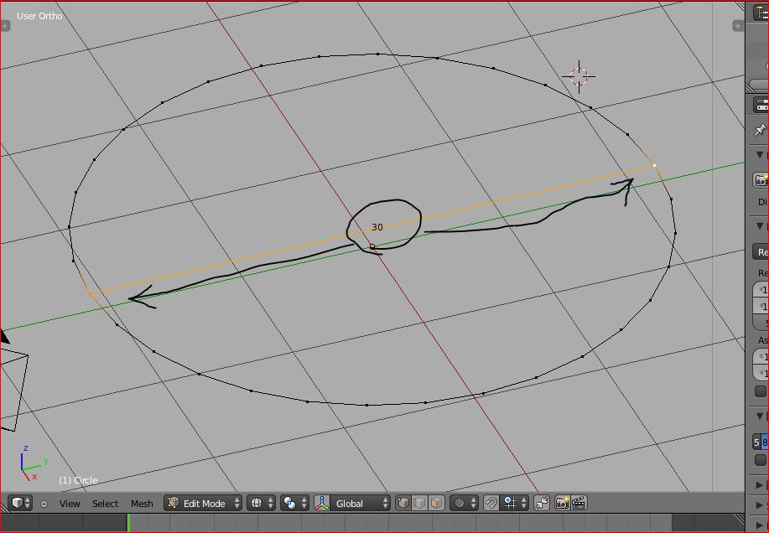This screenshot has width=769, height=533.
Task: Toggle the 3D manipulator widget icon
Action: click(x=322, y=503)
